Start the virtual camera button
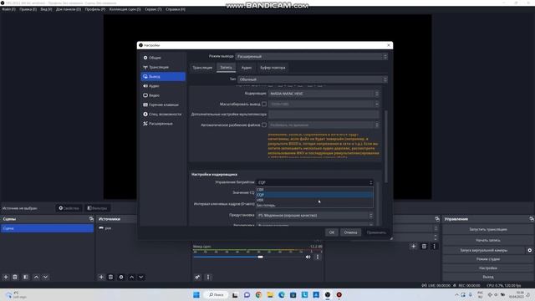The image size is (535, 301). (484, 250)
